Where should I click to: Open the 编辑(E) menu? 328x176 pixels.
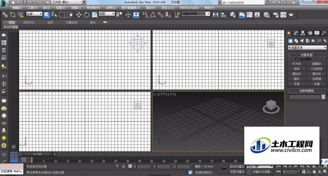[x=17, y=8]
